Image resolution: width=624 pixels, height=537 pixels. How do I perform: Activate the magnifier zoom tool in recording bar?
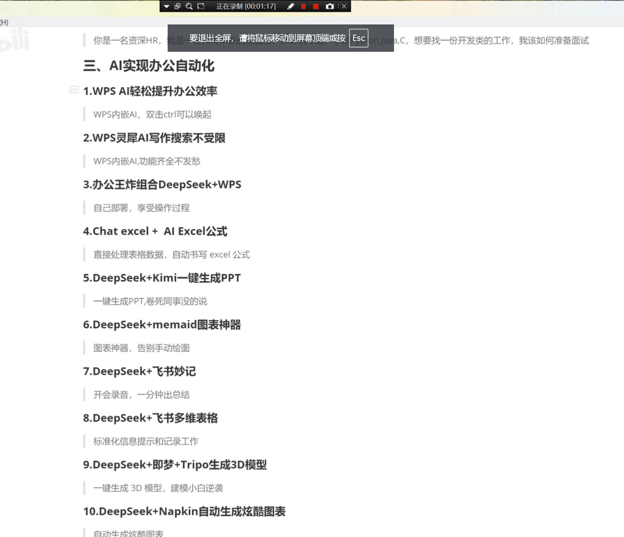(189, 6)
